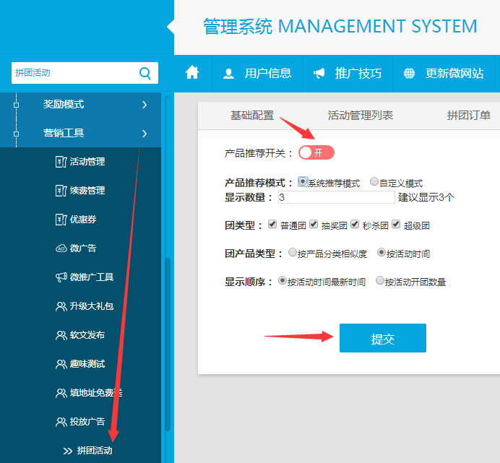Switch to the 活动管理列表 tab
This screenshot has width=500, height=463.
click(x=361, y=116)
